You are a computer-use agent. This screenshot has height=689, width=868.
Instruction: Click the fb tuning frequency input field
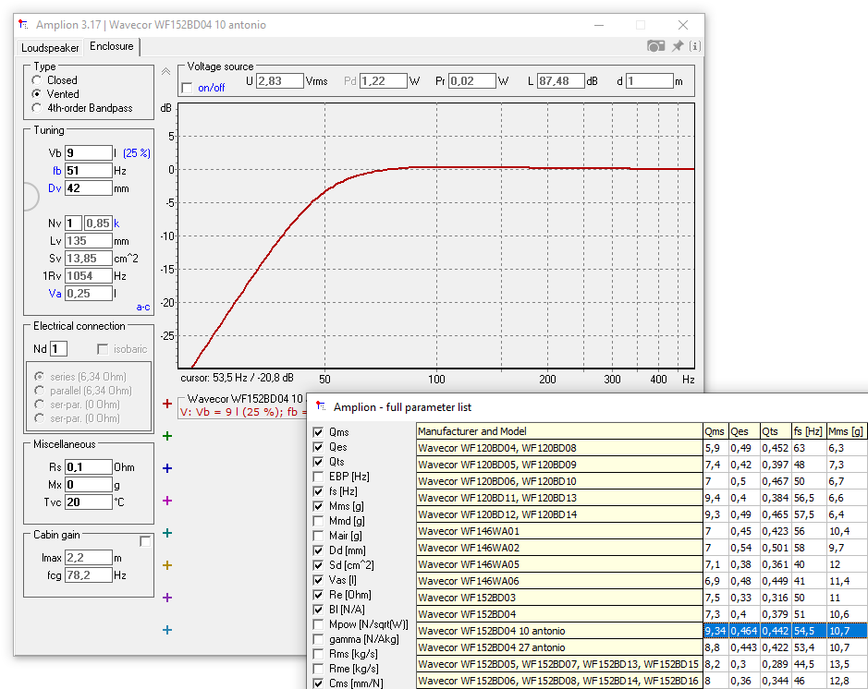[89, 171]
